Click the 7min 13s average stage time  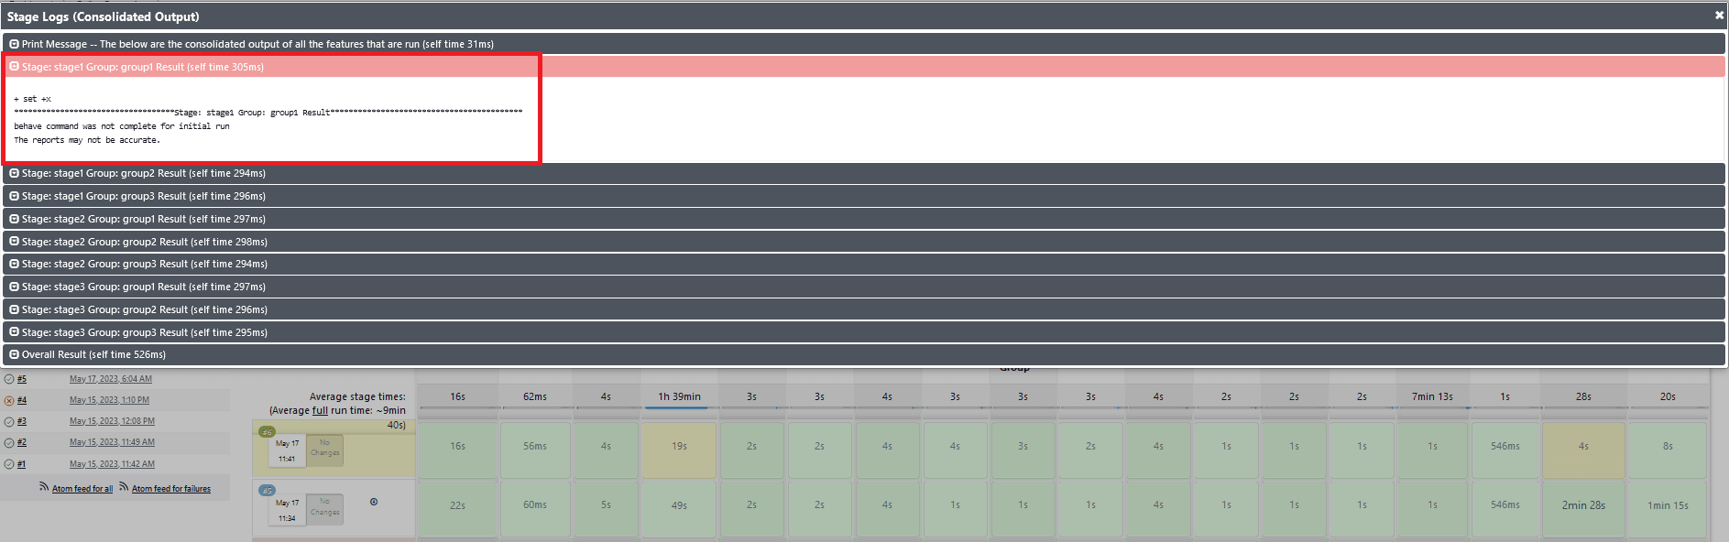[x=1432, y=396]
